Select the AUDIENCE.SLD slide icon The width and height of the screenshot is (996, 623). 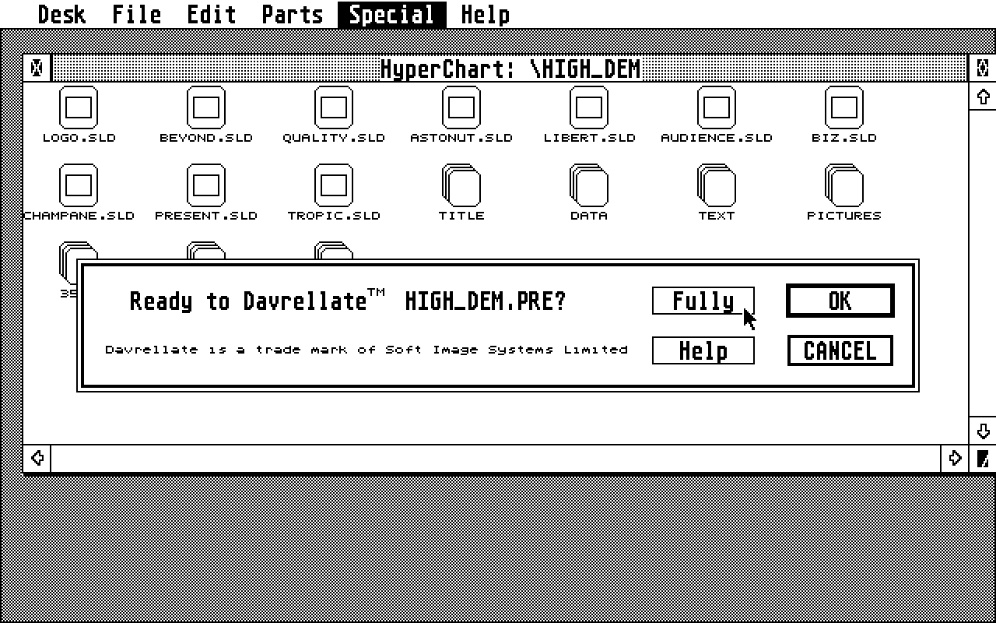tap(717, 107)
